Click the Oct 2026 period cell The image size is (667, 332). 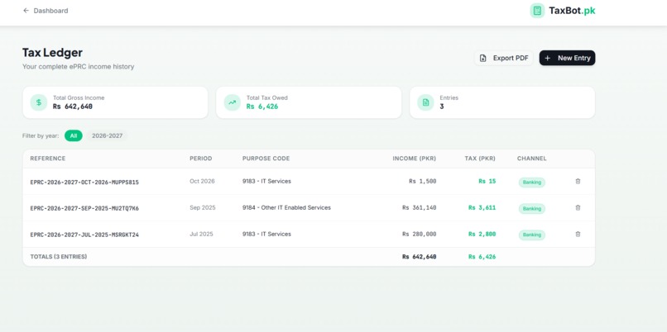coord(202,182)
